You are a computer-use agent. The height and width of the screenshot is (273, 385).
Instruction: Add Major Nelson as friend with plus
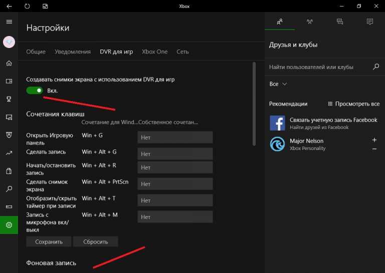[x=374, y=140]
